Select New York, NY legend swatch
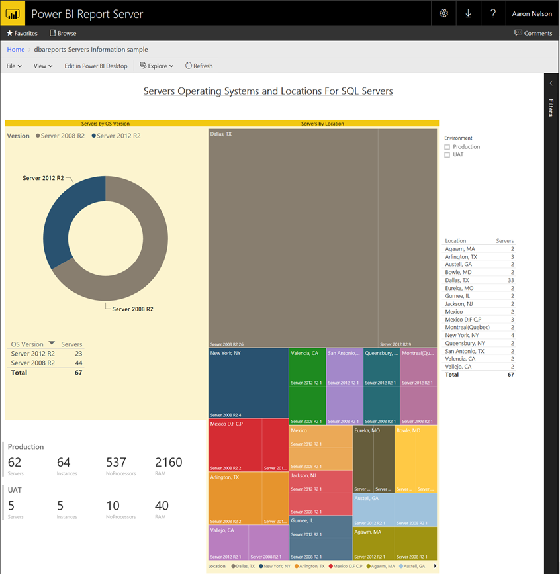Screen dimensions: 560x574 click(x=261, y=566)
